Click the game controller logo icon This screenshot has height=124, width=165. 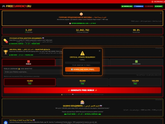4,6
